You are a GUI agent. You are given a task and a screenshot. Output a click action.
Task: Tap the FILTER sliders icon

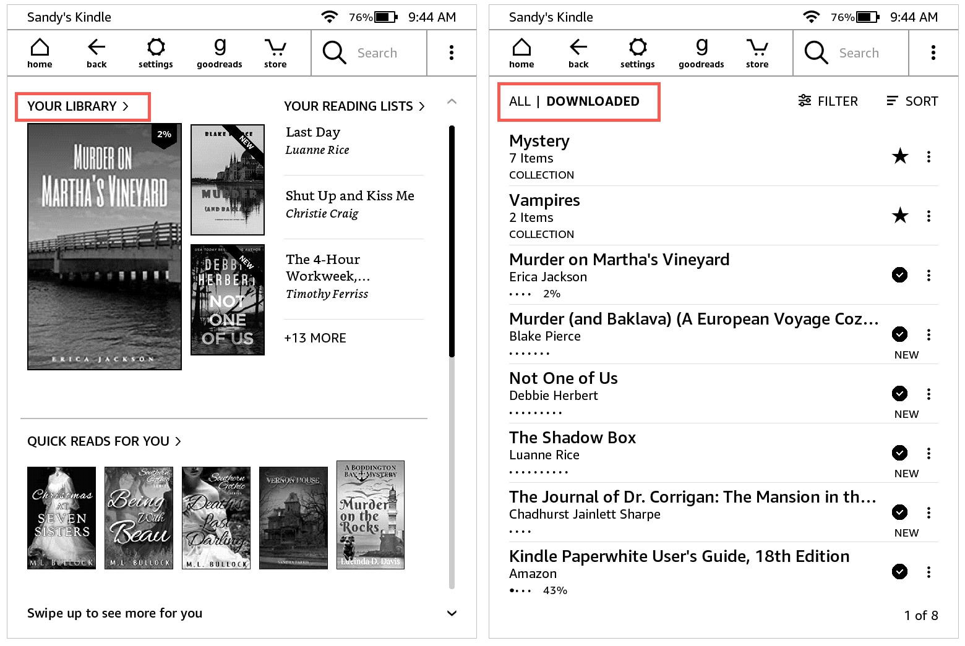click(x=804, y=101)
